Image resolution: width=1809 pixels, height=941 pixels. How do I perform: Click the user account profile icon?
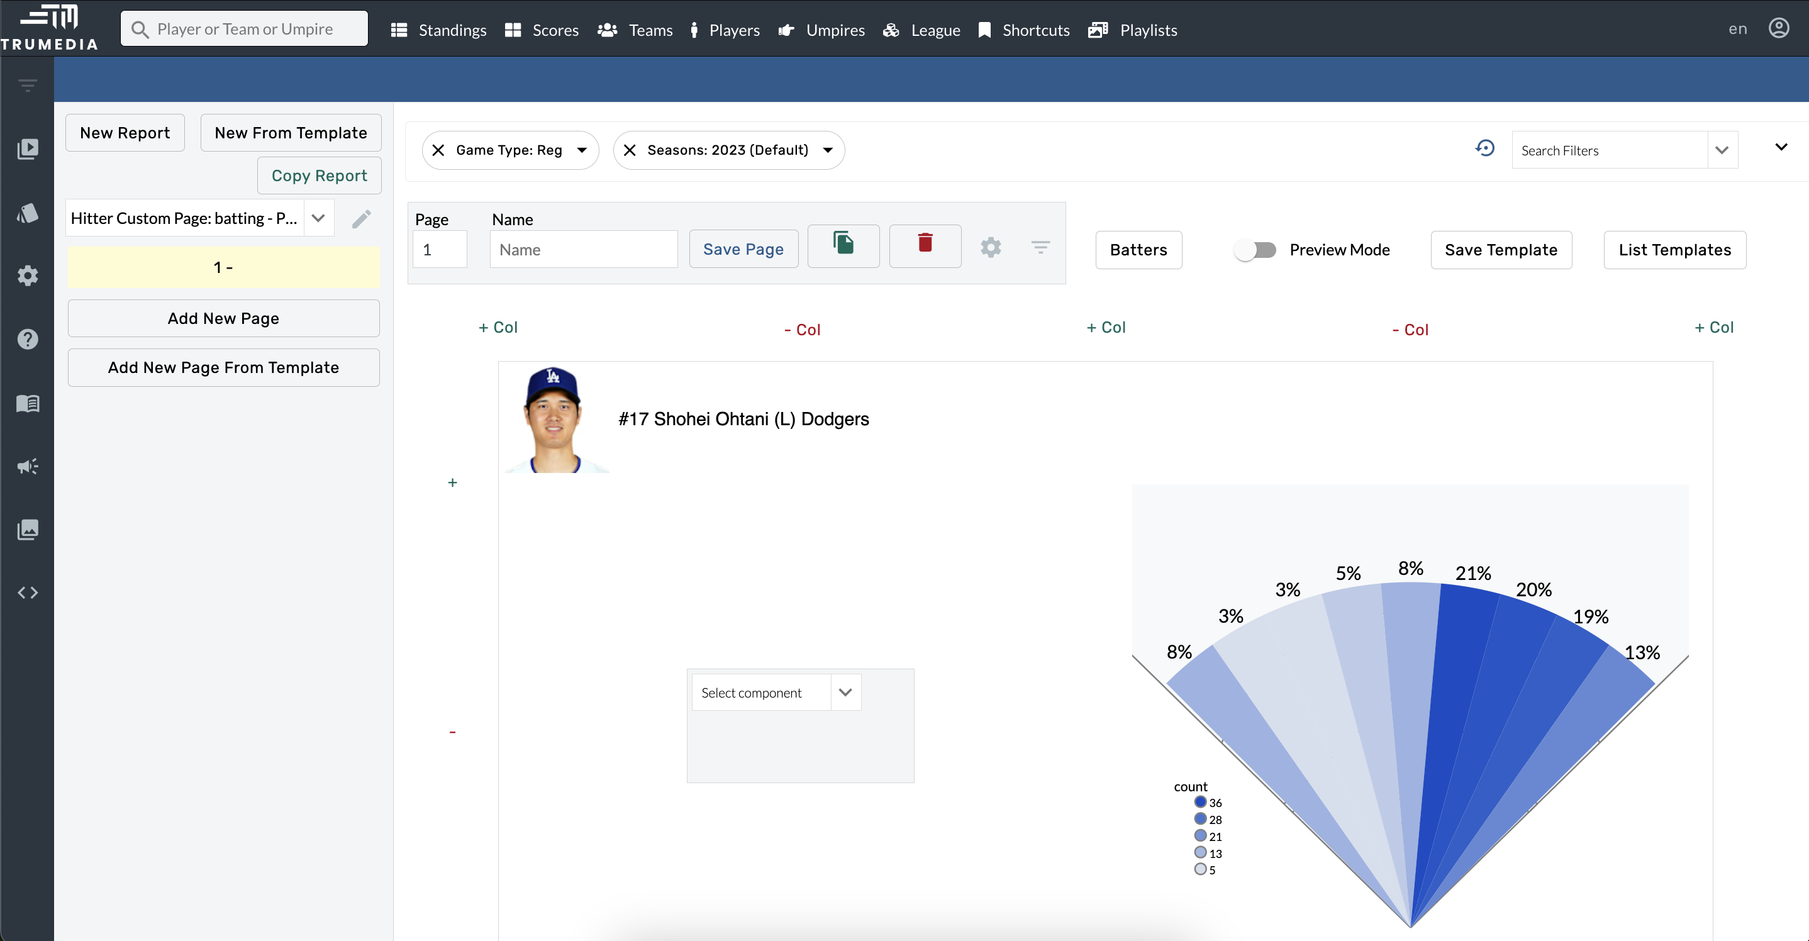click(x=1778, y=29)
